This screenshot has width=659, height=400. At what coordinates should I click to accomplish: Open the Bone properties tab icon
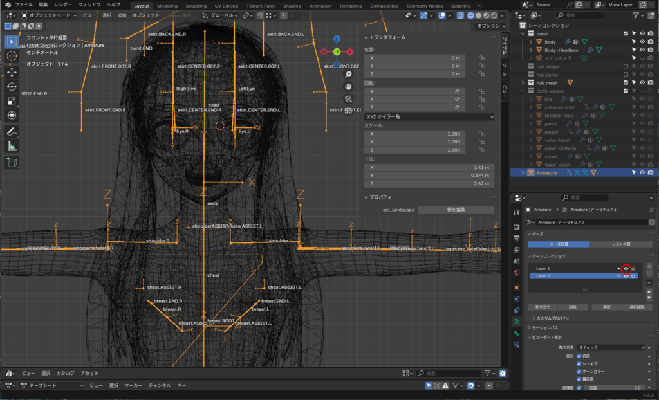click(x=516, y=333)
